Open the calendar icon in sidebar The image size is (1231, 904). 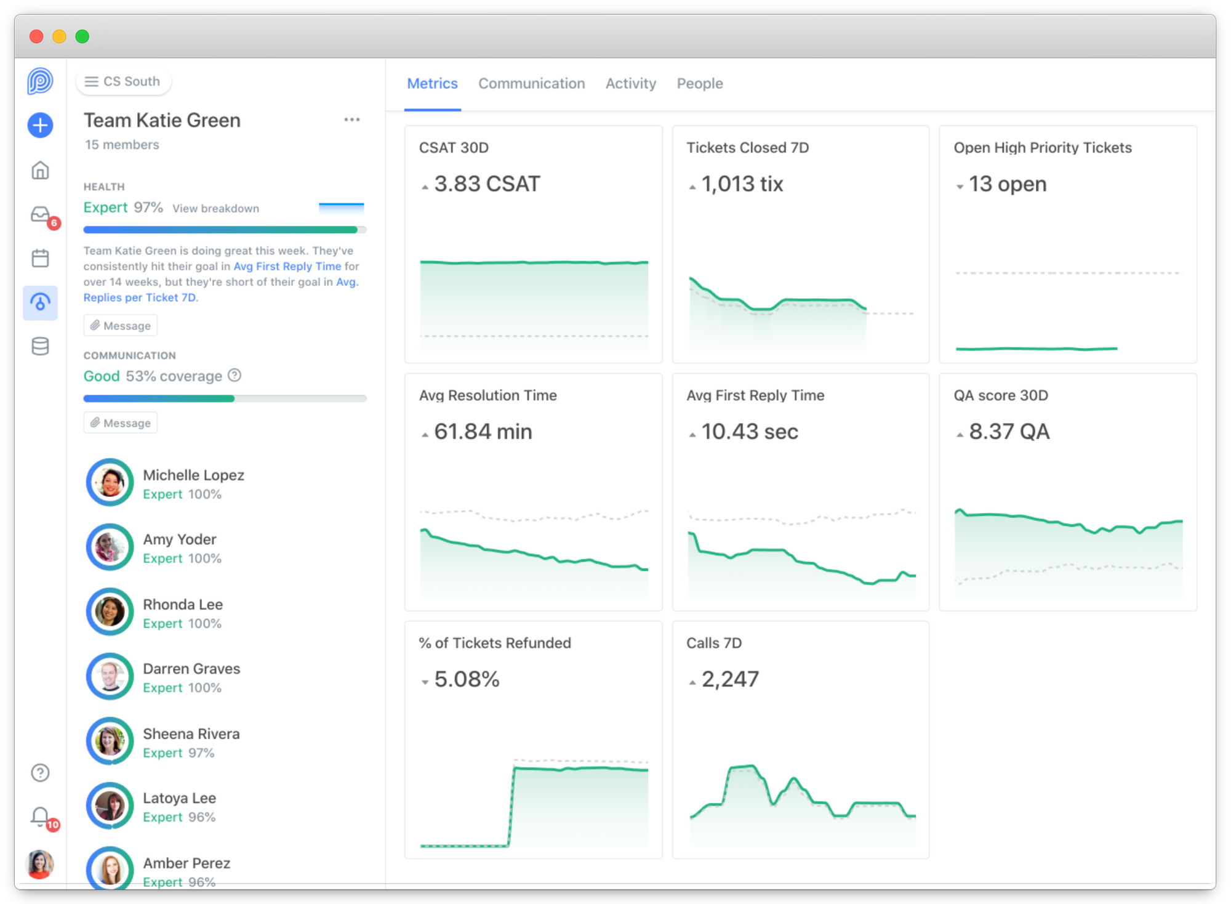40,258
